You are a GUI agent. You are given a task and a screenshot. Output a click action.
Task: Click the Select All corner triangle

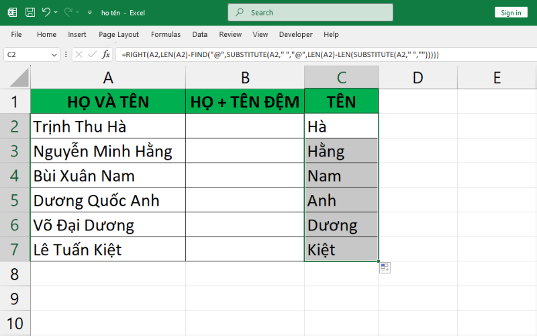(19, 77)
